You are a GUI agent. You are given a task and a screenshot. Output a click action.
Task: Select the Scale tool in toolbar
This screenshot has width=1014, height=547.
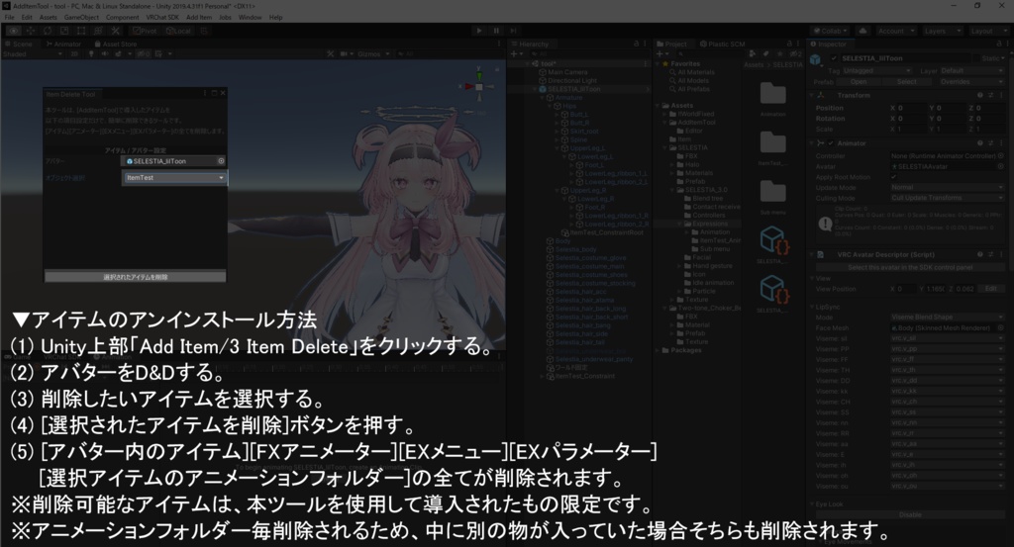click(x=64, y=31)
